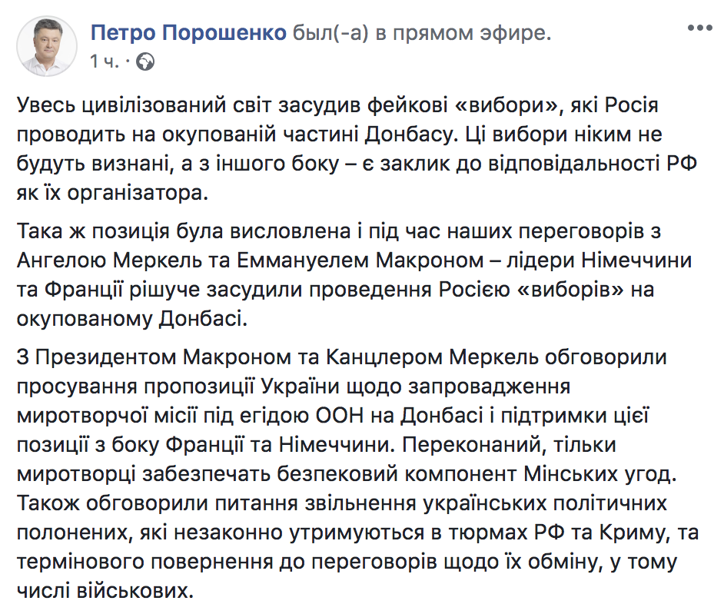This screenshot has height=604, width=724.
Task: Open the three-dot post options menu
Action: pos(700,28)
